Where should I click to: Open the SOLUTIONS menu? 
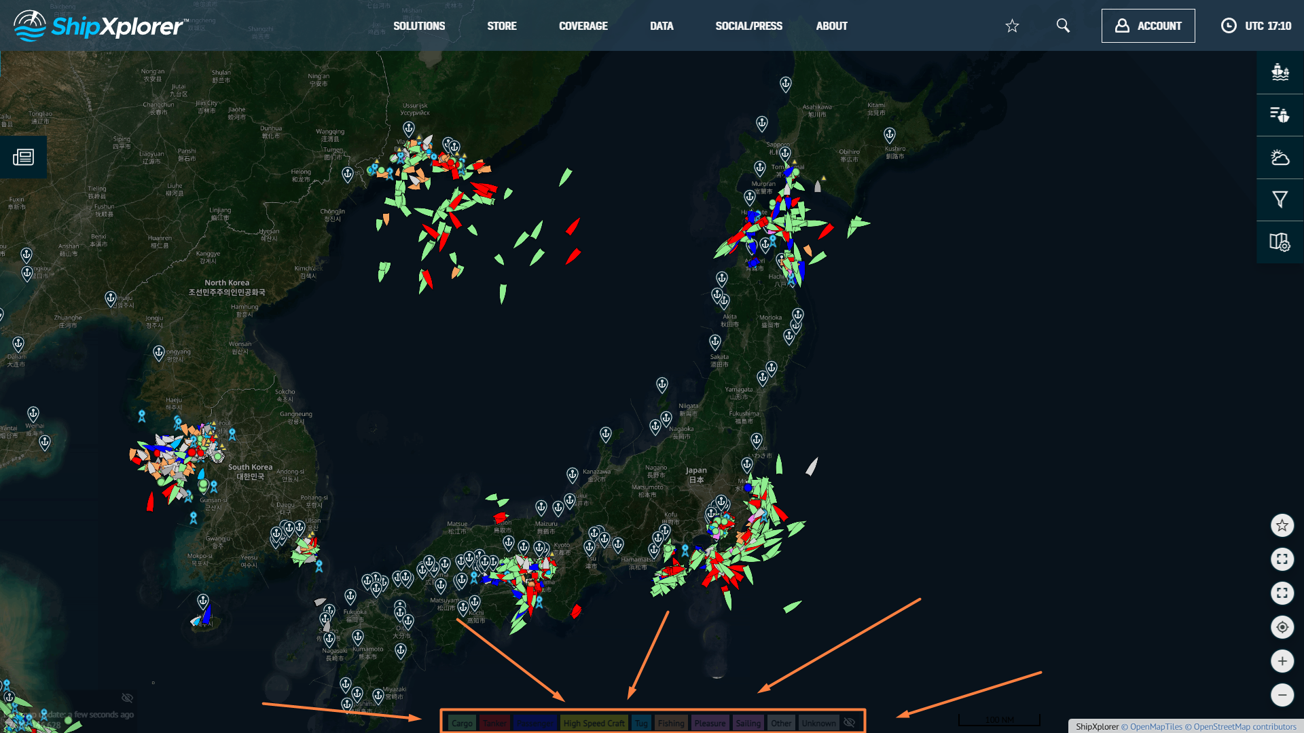tap(419, 26)
